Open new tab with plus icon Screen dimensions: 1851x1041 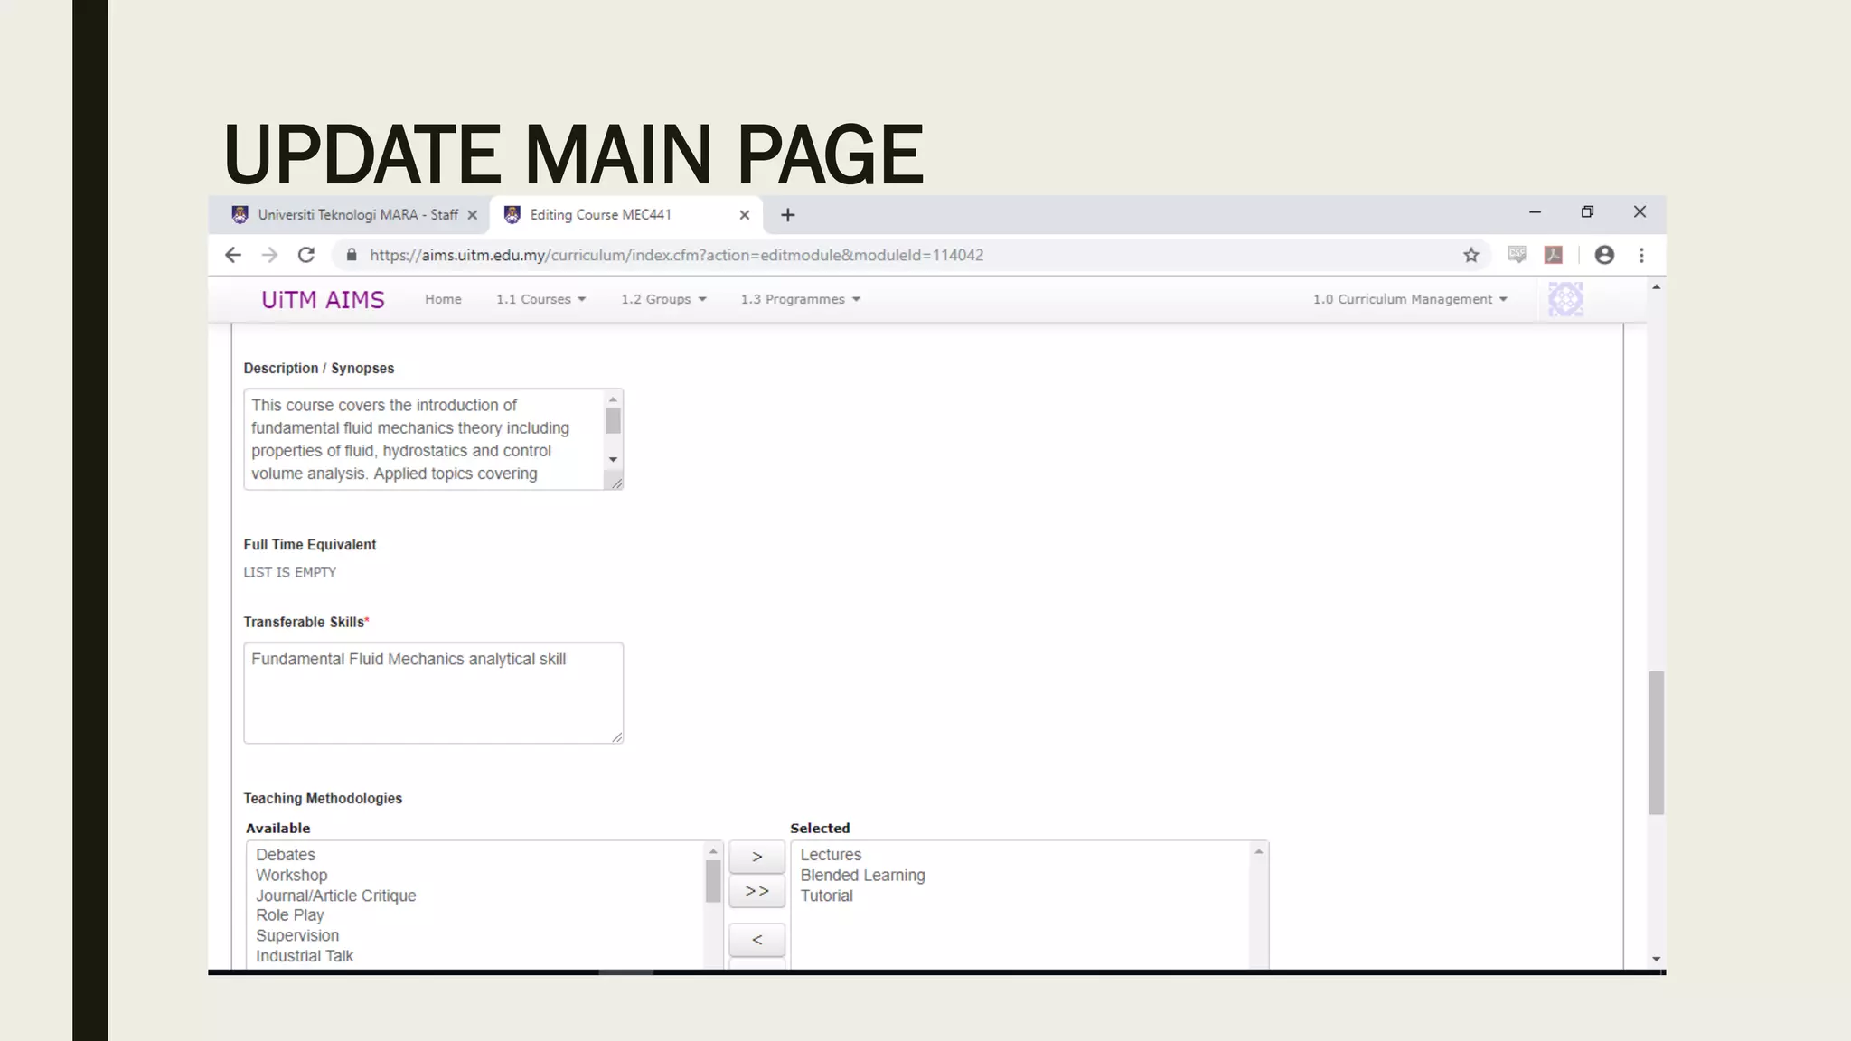787,215
